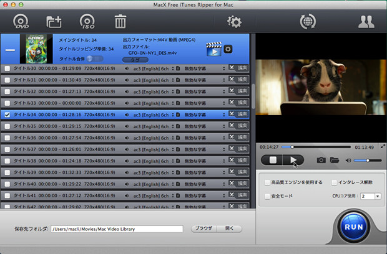Click the title list vertical scrollbar
The height and width of the screenshot is (254, 387).
[x=253, y=96]
